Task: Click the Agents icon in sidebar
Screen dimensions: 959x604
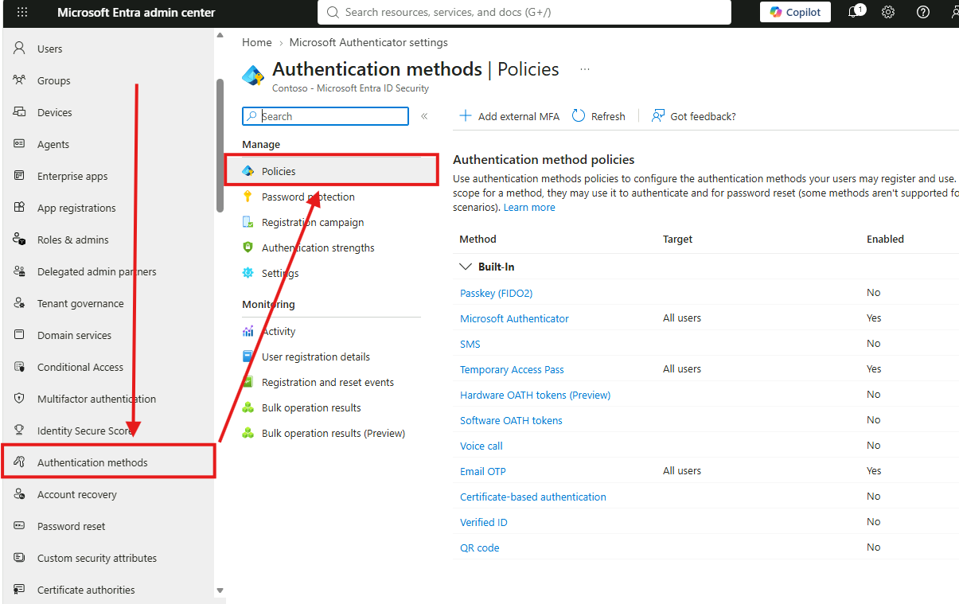Action: [20, 144]
